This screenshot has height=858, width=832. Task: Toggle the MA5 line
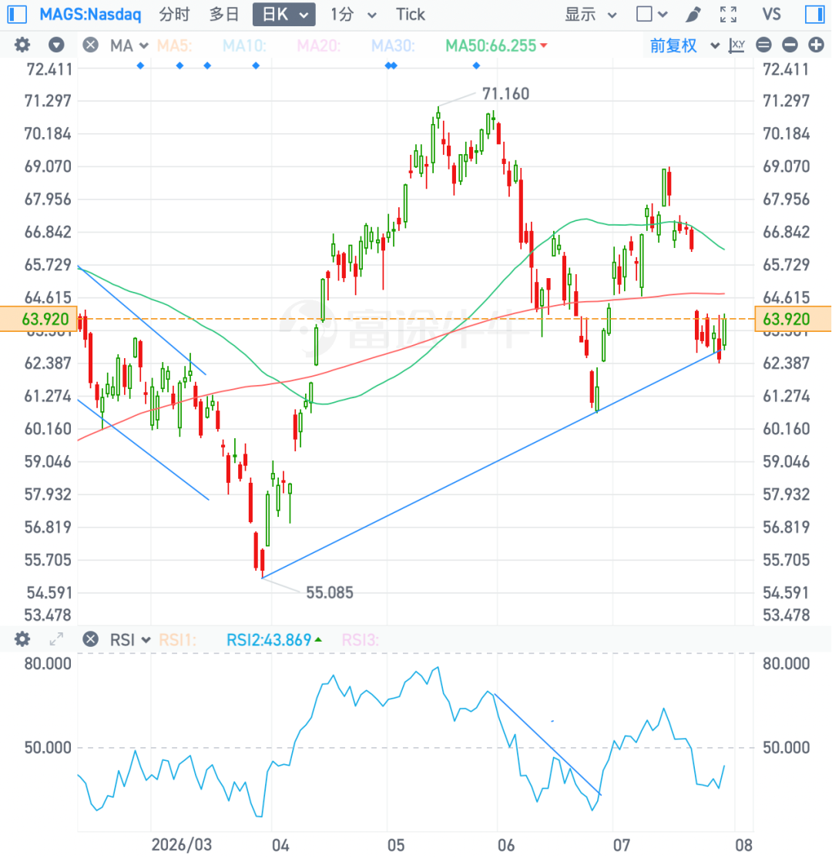click(x=175, y=45)
